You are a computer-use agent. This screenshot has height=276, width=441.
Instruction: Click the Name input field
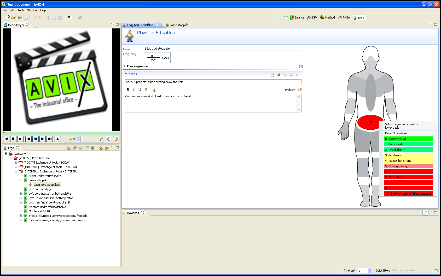click(223, 49)
